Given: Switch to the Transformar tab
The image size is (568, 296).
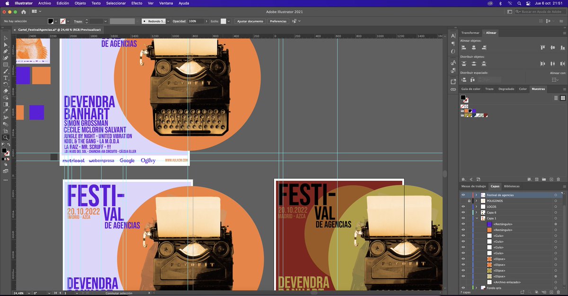Looking at the screenshot, I should click(x=470, y=33).
